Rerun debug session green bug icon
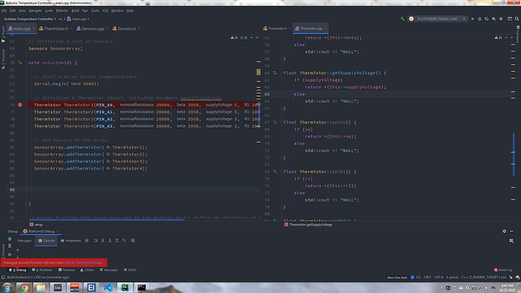The image size is (521, 293). [x=10, y=239]
